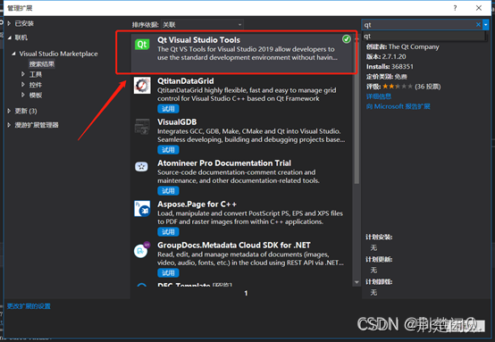Image resolution: width=495 pixels, height=342 pixels.
Task: Click 试用 for GroupDocs.Metadata Cloud SDK
Action: (168, 272)
